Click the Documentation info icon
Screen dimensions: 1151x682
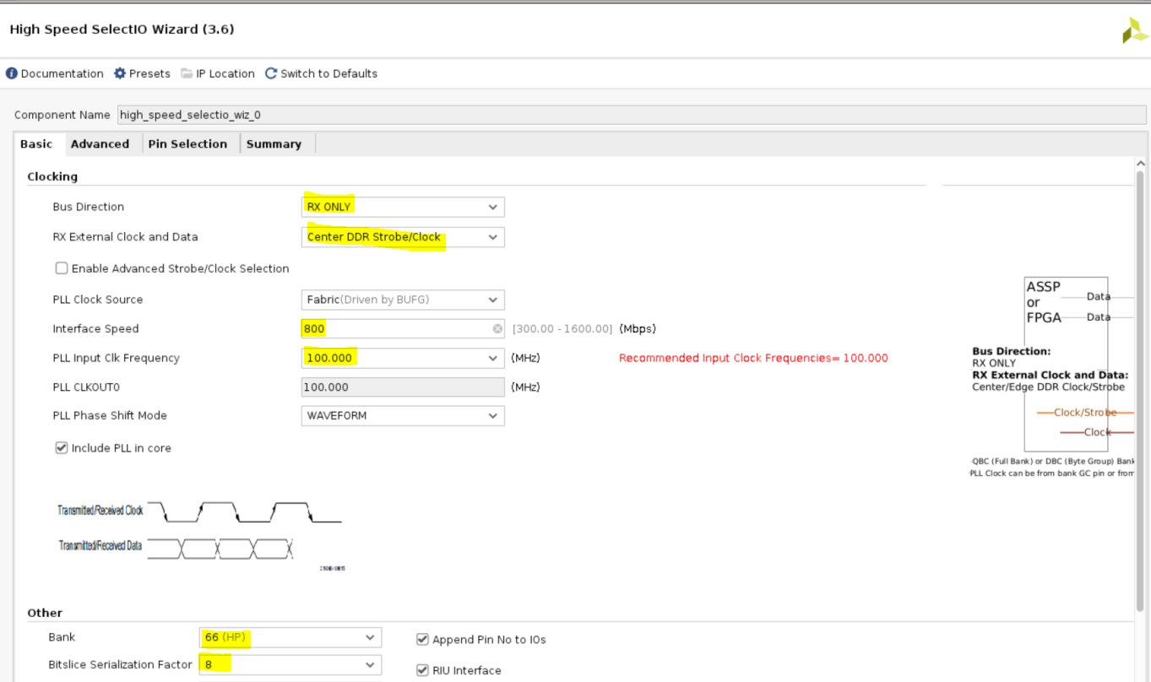pyautogui.click(x=12, y=73)
